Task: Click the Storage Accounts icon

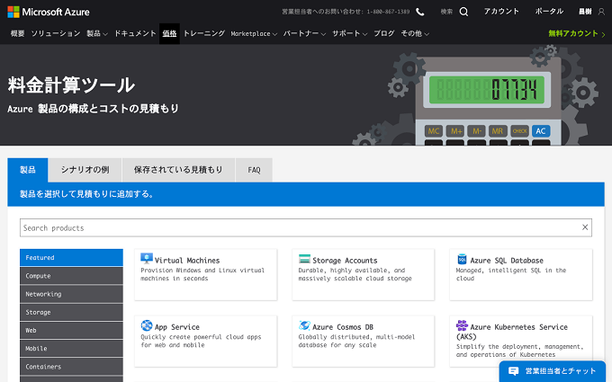Action: [x=304, y=259]
